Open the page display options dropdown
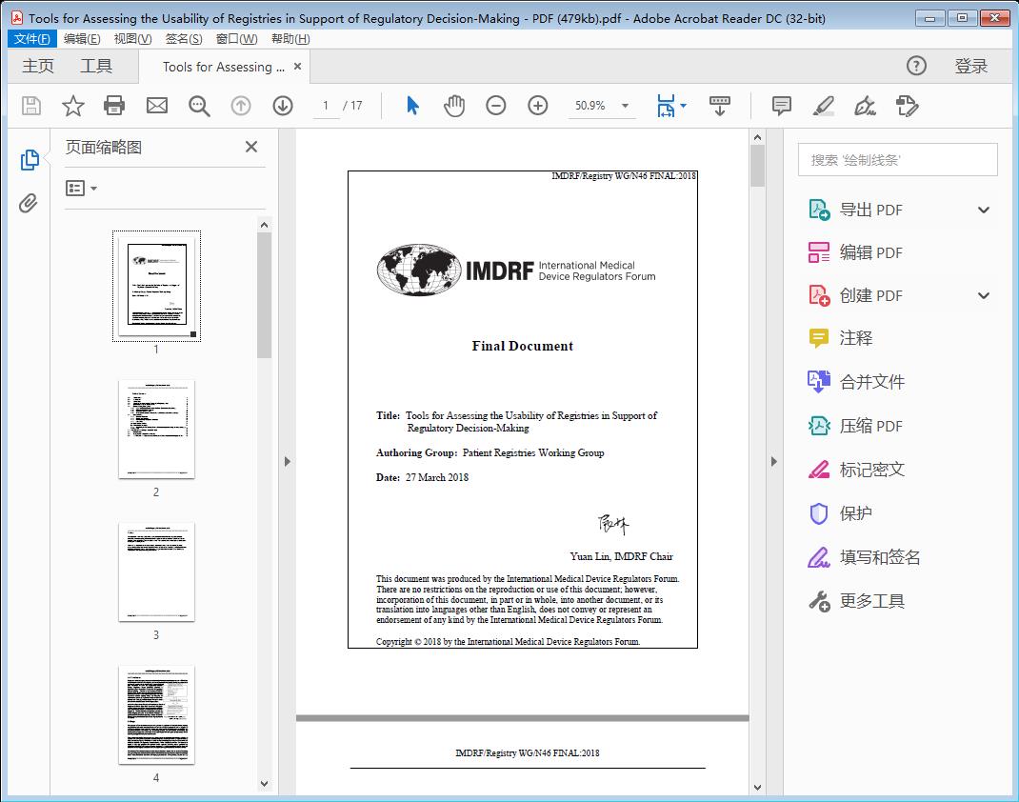1019x802 pixels. (x=682, y=106)
